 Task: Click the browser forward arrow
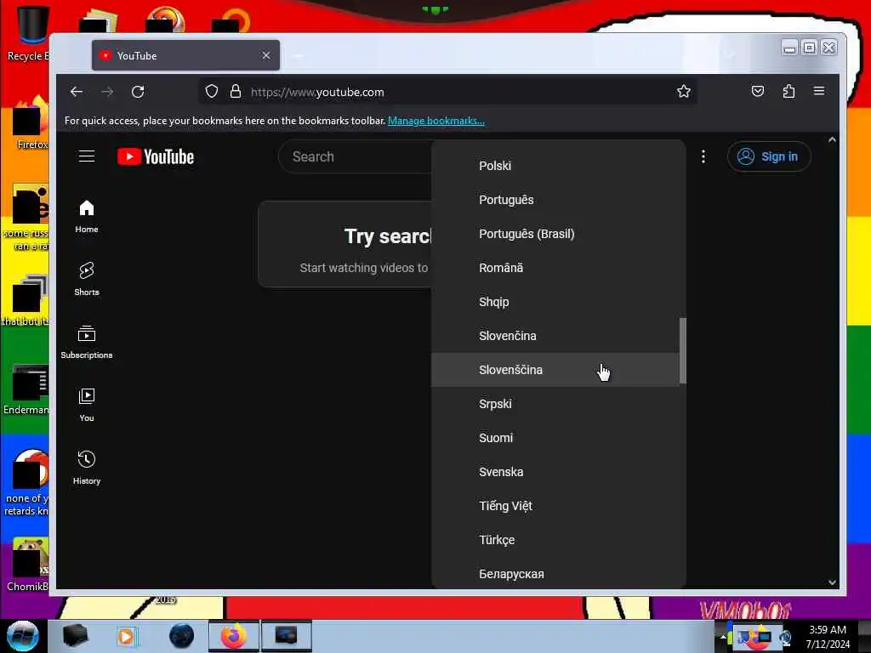pos(107,92)
